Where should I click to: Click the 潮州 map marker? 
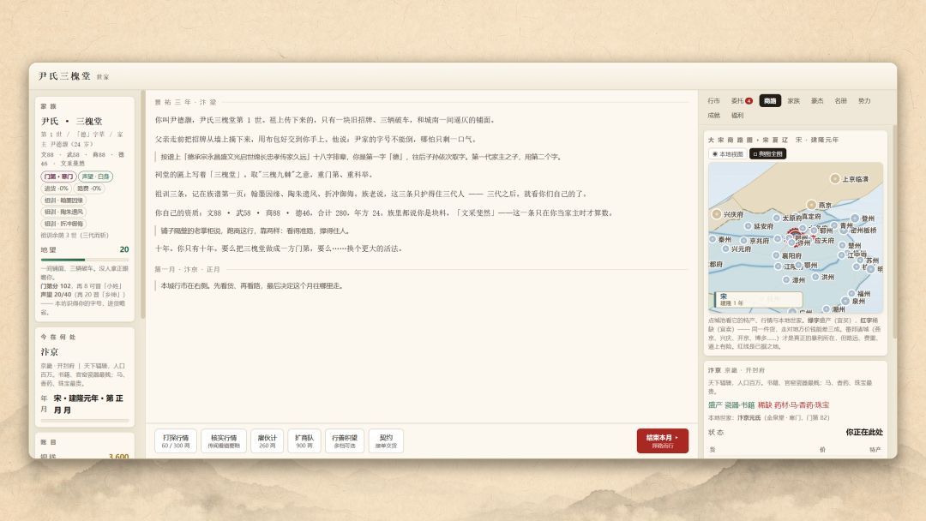click(827, 308)
